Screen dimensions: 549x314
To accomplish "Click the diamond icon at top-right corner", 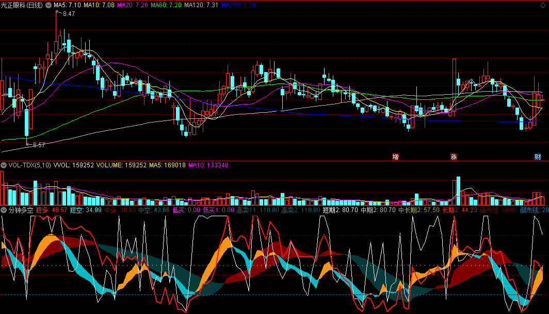I will [x=543, y=5].
